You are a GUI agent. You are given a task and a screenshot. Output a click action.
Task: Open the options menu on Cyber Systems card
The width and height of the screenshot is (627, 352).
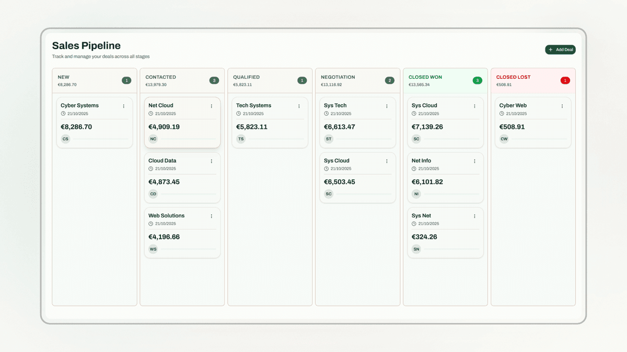click(x=124, y=106)
